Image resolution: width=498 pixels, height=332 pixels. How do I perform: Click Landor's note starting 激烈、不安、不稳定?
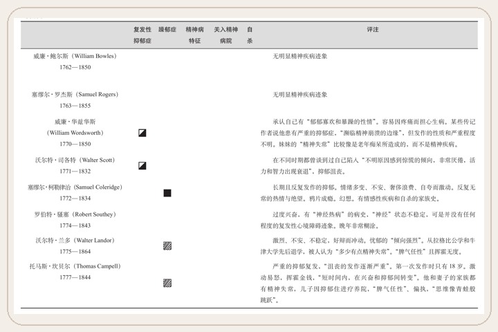pyautogui.click(x=368, y=246)
